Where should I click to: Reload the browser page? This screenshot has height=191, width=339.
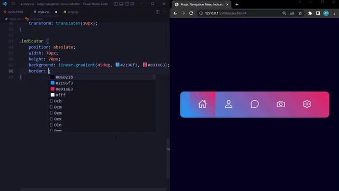coord(191,13)
